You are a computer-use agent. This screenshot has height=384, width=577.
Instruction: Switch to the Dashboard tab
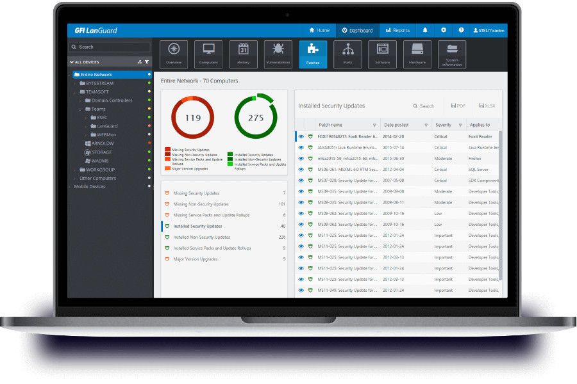pos(357,30)
